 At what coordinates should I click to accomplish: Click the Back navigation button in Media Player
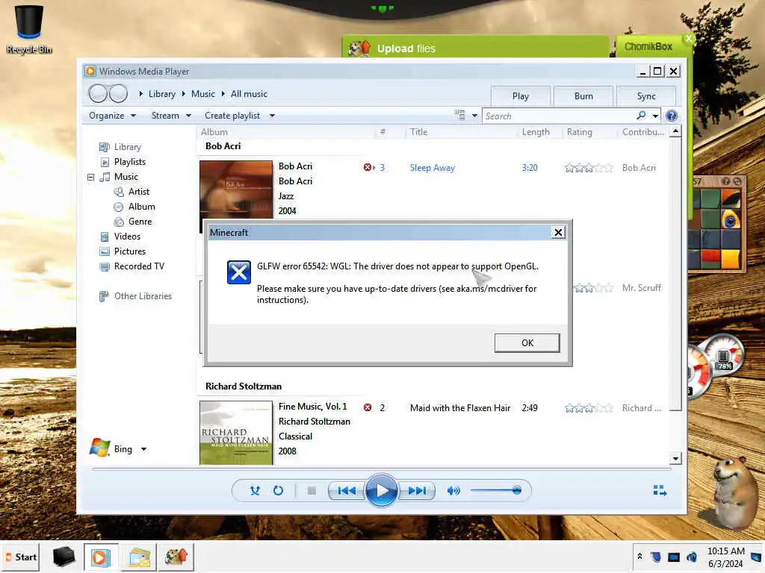98,93
